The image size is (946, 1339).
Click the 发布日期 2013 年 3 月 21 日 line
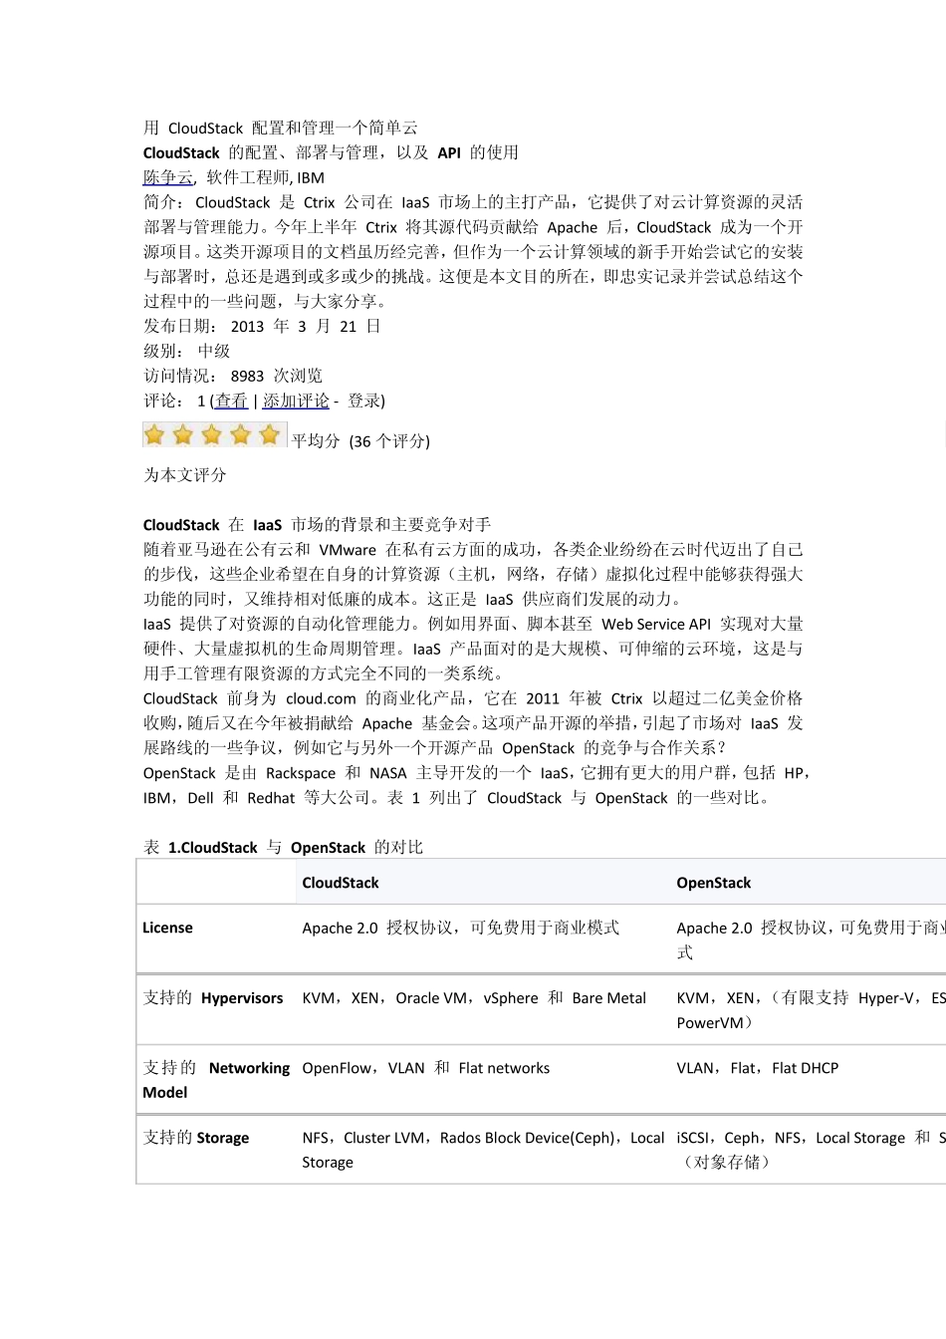pos(262,326)
